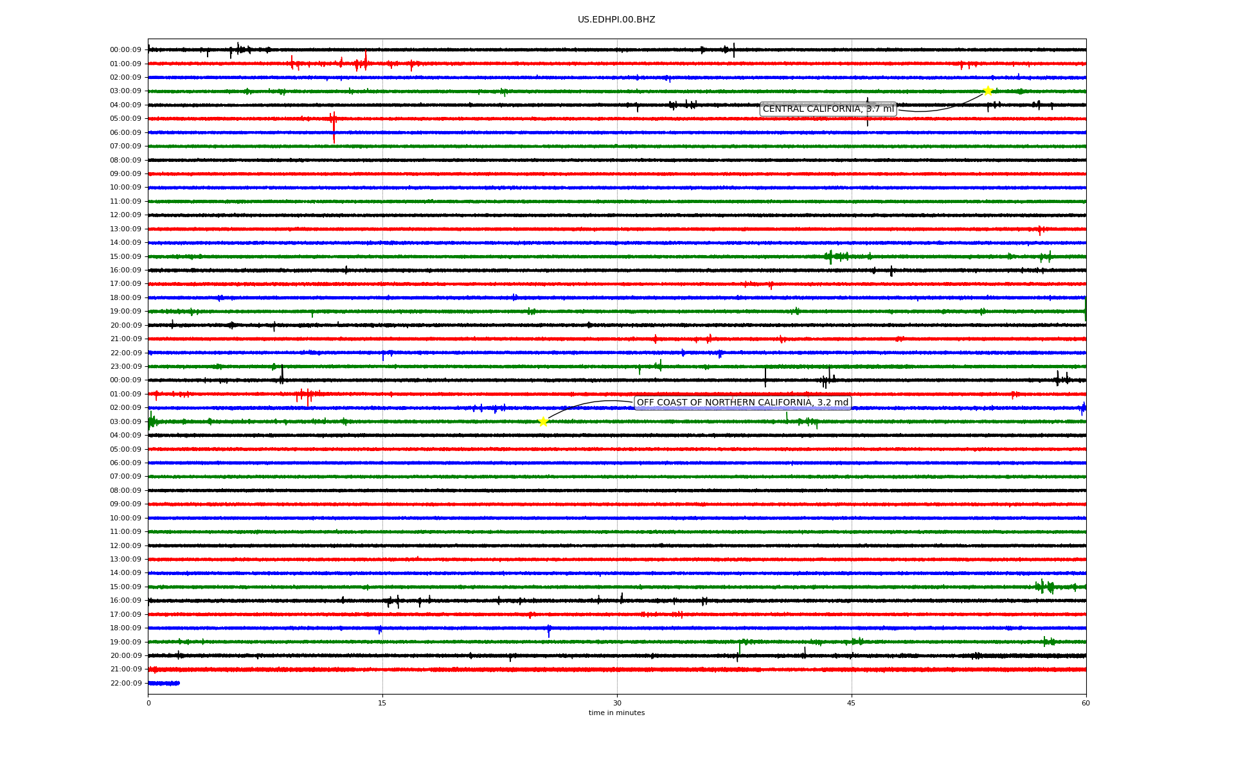Click the 45 tick label on x-axis
Viewport: 1234px width, 771px height.
pyautogui.click(x=852, y=703)
